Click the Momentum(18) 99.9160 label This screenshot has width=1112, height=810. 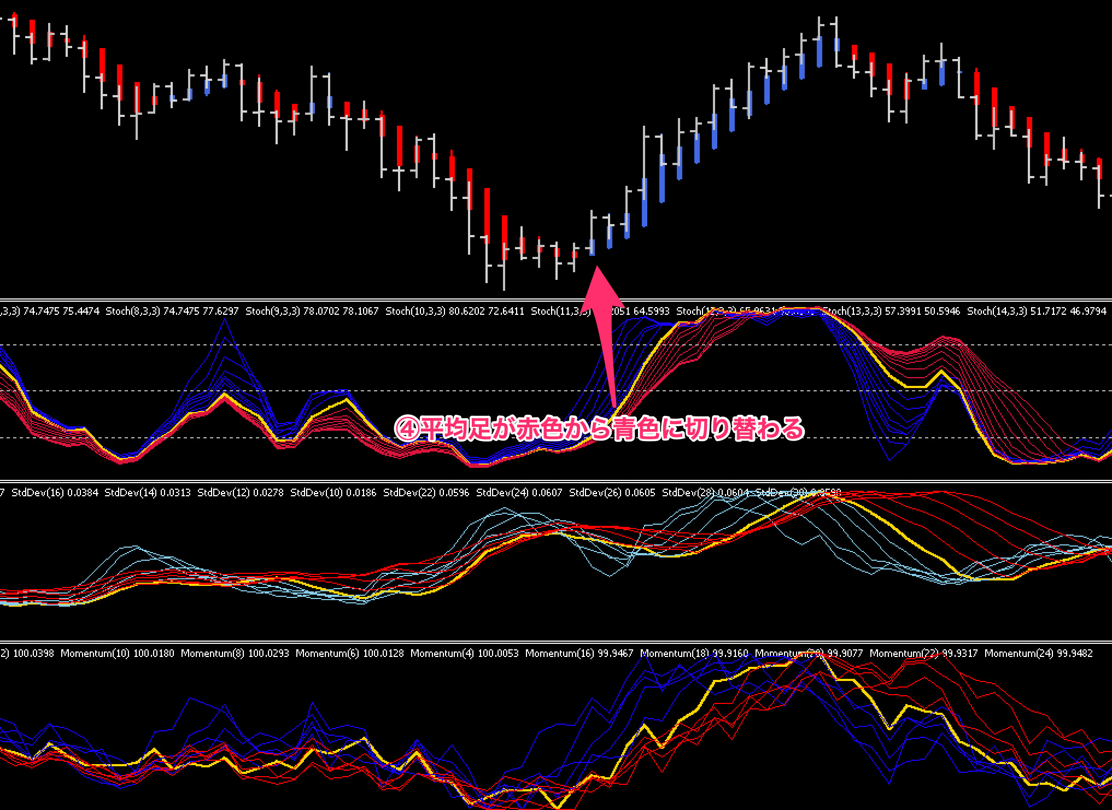point(694,653)
